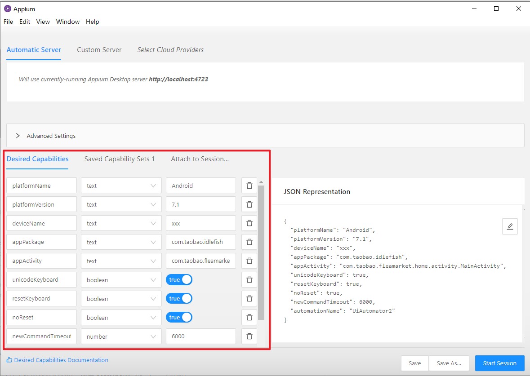Image resolution: width=530 pixels, height=376 pixels.
Task: Click the Save button
Action: pyautogui.click(x=415, y=363)
